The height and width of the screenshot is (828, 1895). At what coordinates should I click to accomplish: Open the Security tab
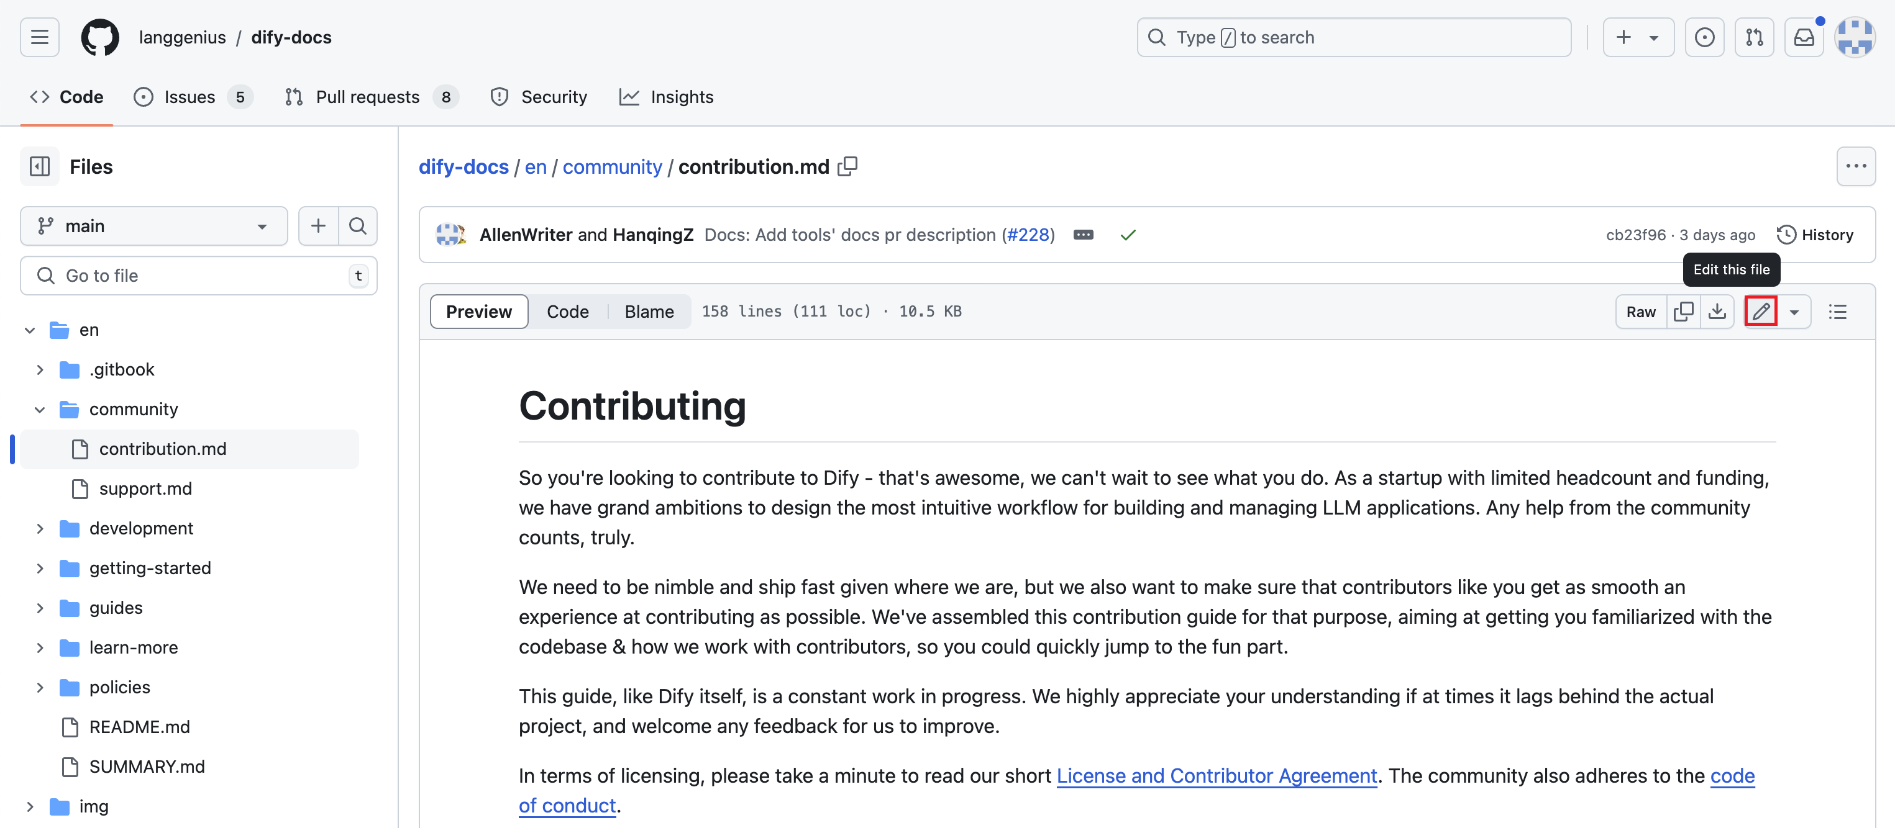539,97
